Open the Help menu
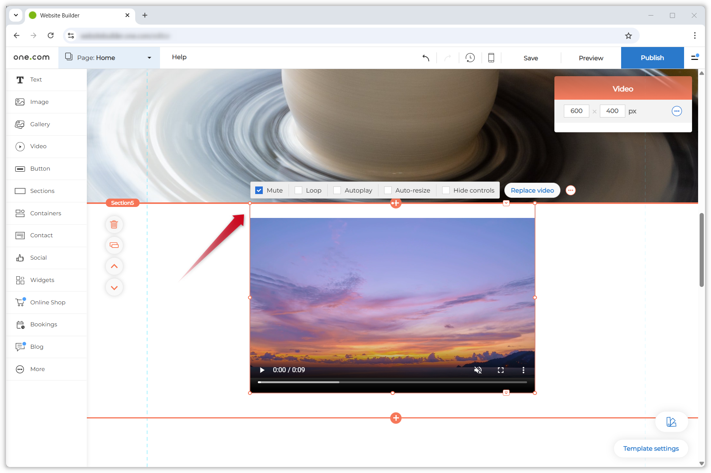This screenshot has height=473, width=711. point(179,57)
